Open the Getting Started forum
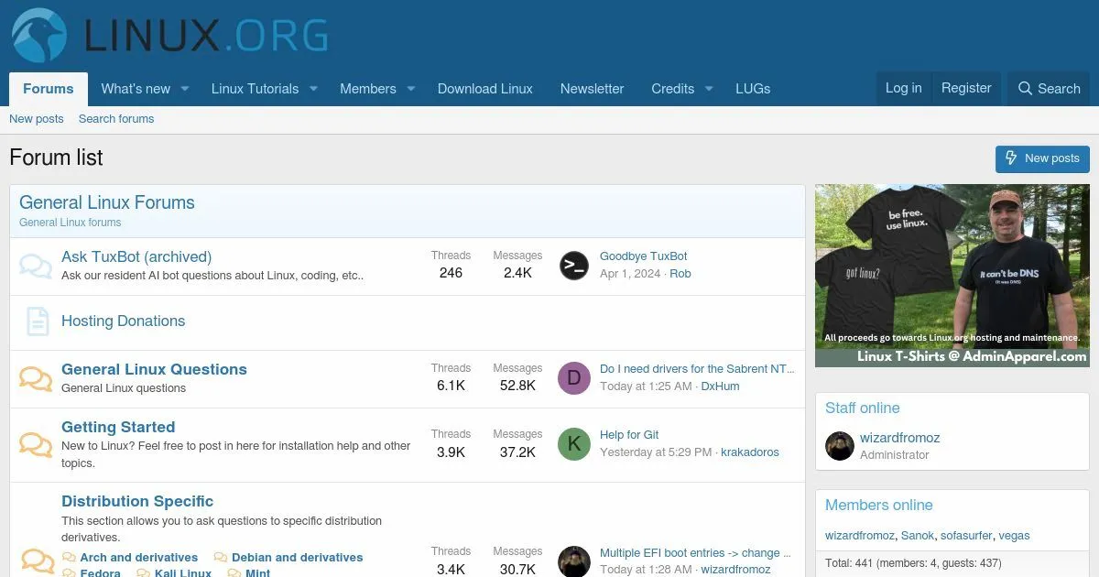 pos(118,427)
